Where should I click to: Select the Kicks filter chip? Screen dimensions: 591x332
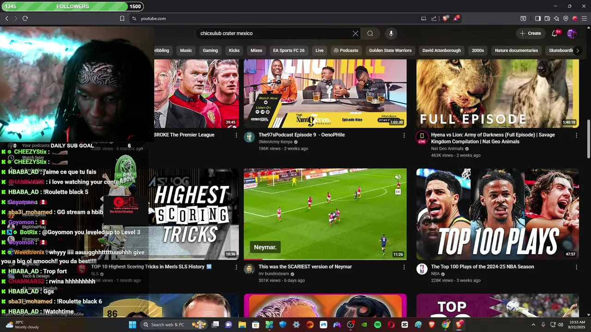pos(234,51)
